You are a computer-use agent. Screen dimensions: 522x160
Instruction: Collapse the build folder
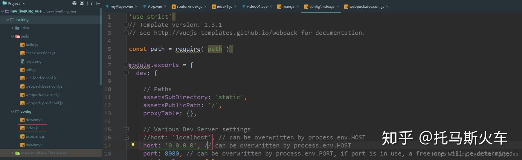(13, 36)
